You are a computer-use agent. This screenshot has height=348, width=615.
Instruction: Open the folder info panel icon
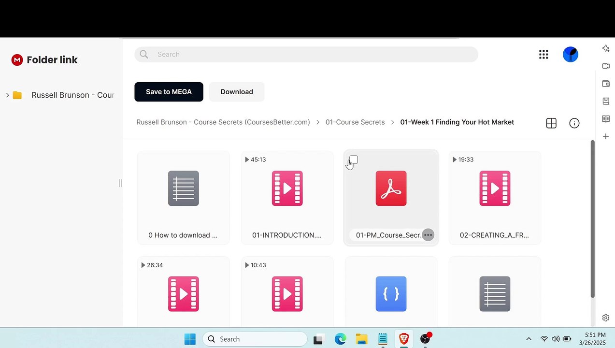[x=574, y=123]
